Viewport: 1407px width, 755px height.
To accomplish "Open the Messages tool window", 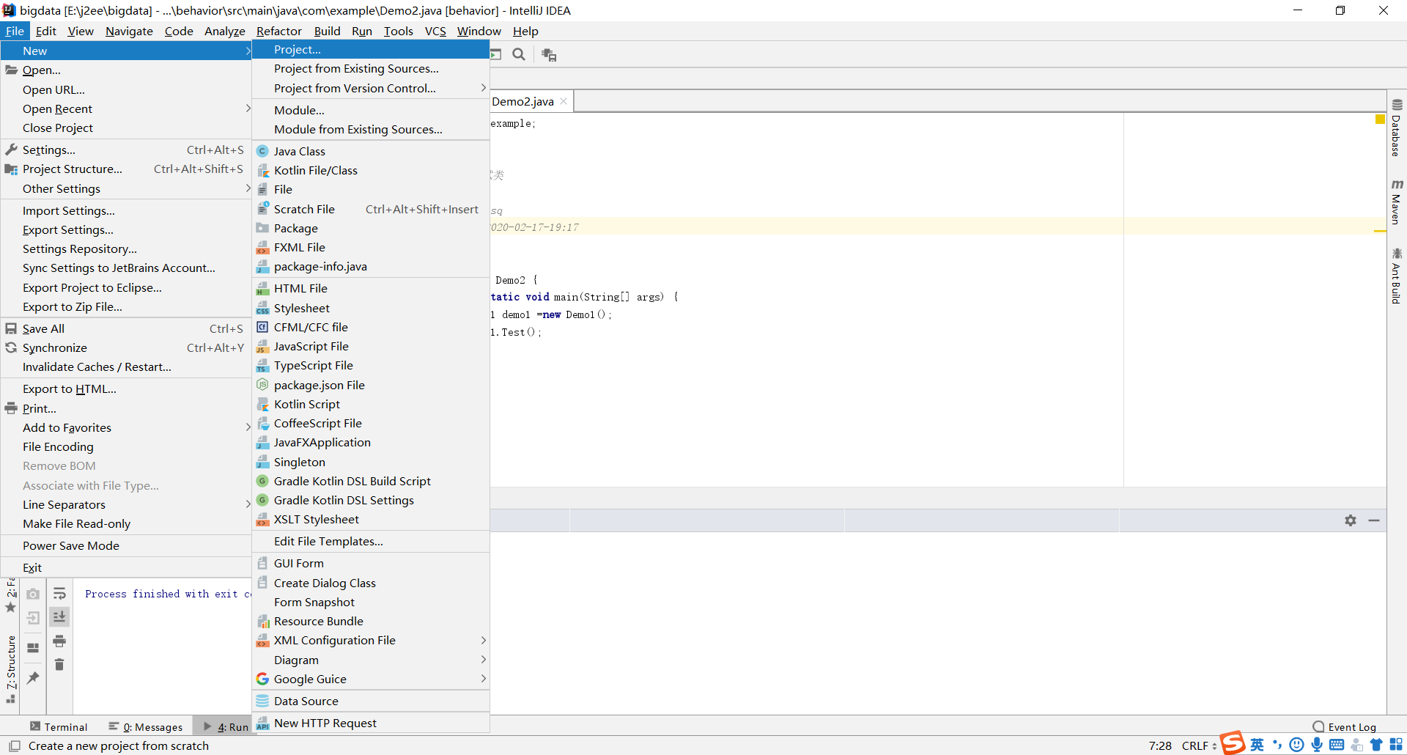I will (x=146, y=726).
